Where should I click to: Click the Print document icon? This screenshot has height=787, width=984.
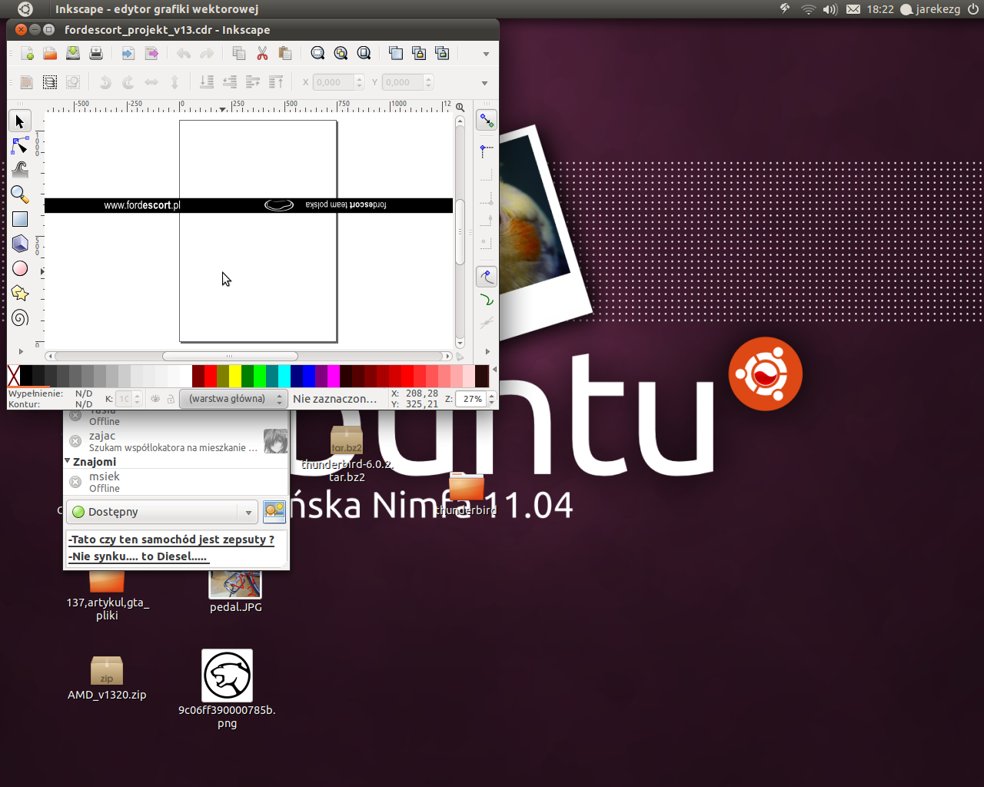96,53
